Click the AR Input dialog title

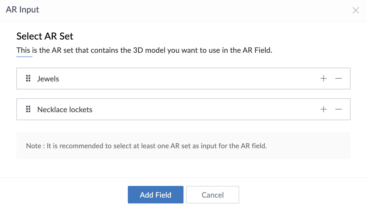point(23,10)
